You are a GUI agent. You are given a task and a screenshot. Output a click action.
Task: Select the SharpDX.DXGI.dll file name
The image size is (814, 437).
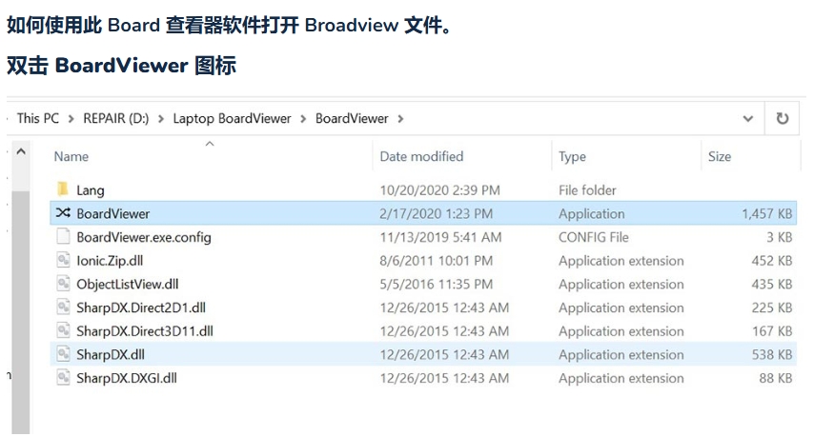127,378
